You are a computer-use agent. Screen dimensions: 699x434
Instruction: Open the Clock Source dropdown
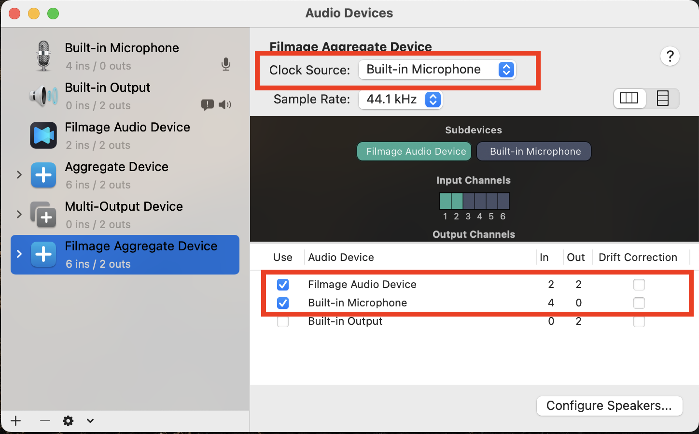click(x=437, y=70)
